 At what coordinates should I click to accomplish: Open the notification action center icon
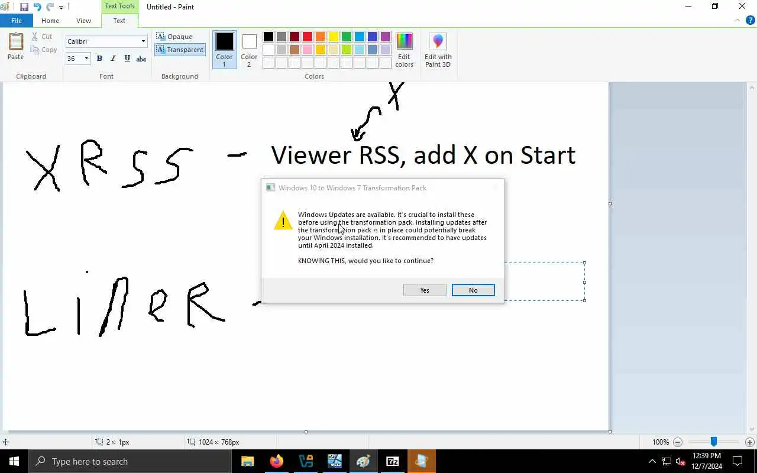click(x=737, y=461)
